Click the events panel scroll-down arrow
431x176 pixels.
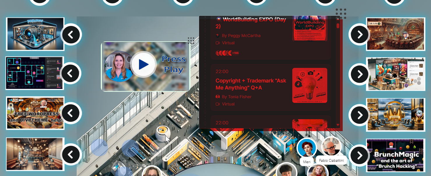(x=338, y=125)
